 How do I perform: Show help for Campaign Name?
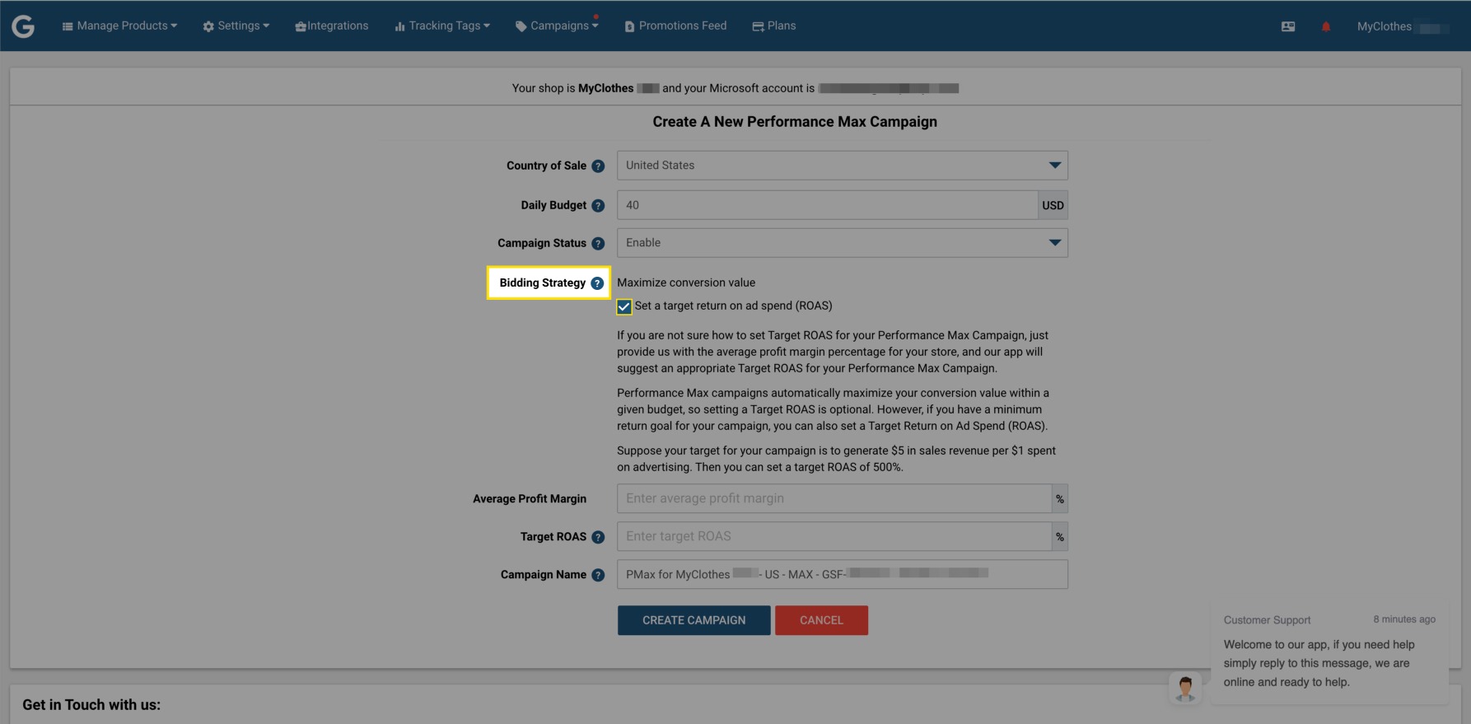tap(598, 575)
